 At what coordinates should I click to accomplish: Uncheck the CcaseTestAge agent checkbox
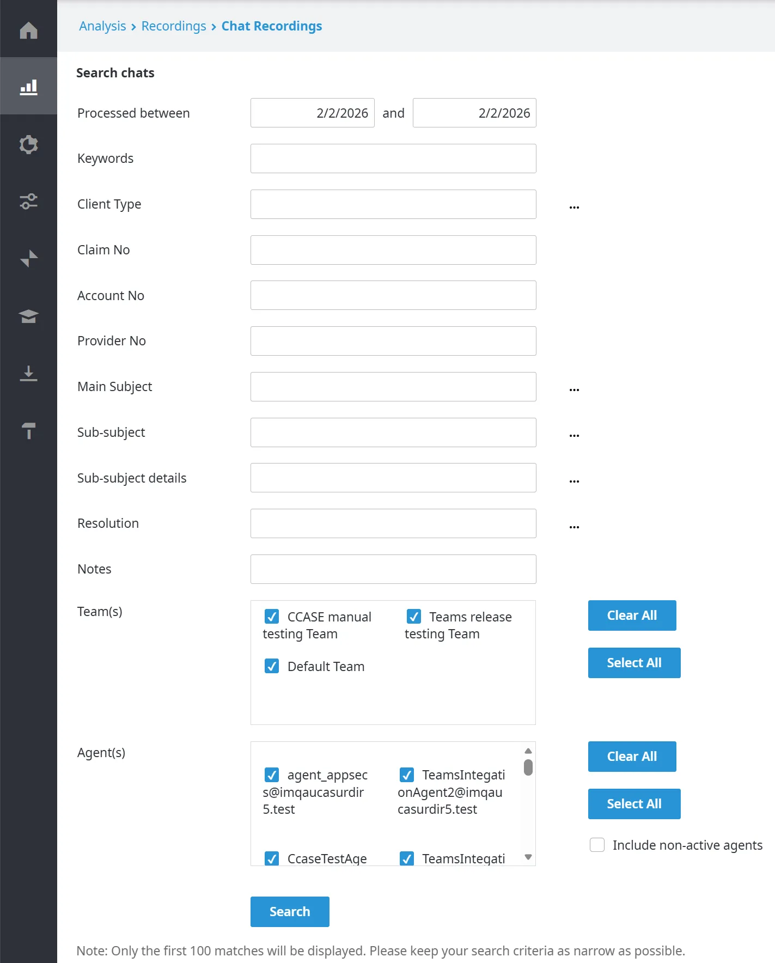(272, 858)
